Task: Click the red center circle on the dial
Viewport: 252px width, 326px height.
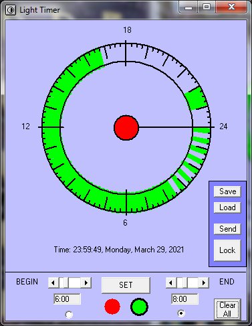Action: pos(126,128)
